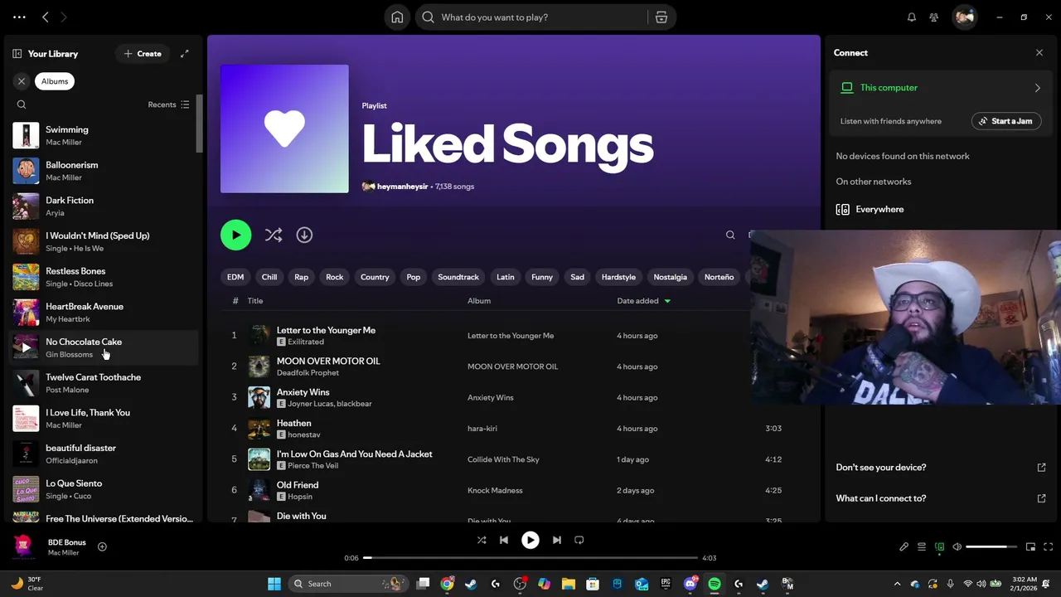Close the Connect panel
Viewport: 1061px width, 597px height.
[1039, 53]
